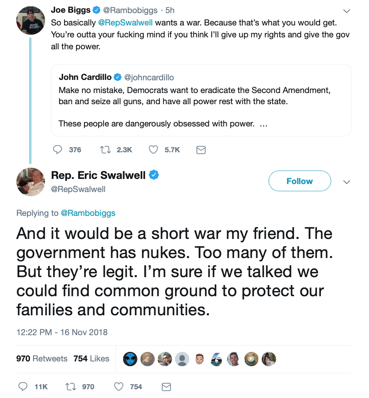This screenshot has width=369, height=398.
Task: Follow Rep. Eric Swalwell
Action: tap(300, 181)
